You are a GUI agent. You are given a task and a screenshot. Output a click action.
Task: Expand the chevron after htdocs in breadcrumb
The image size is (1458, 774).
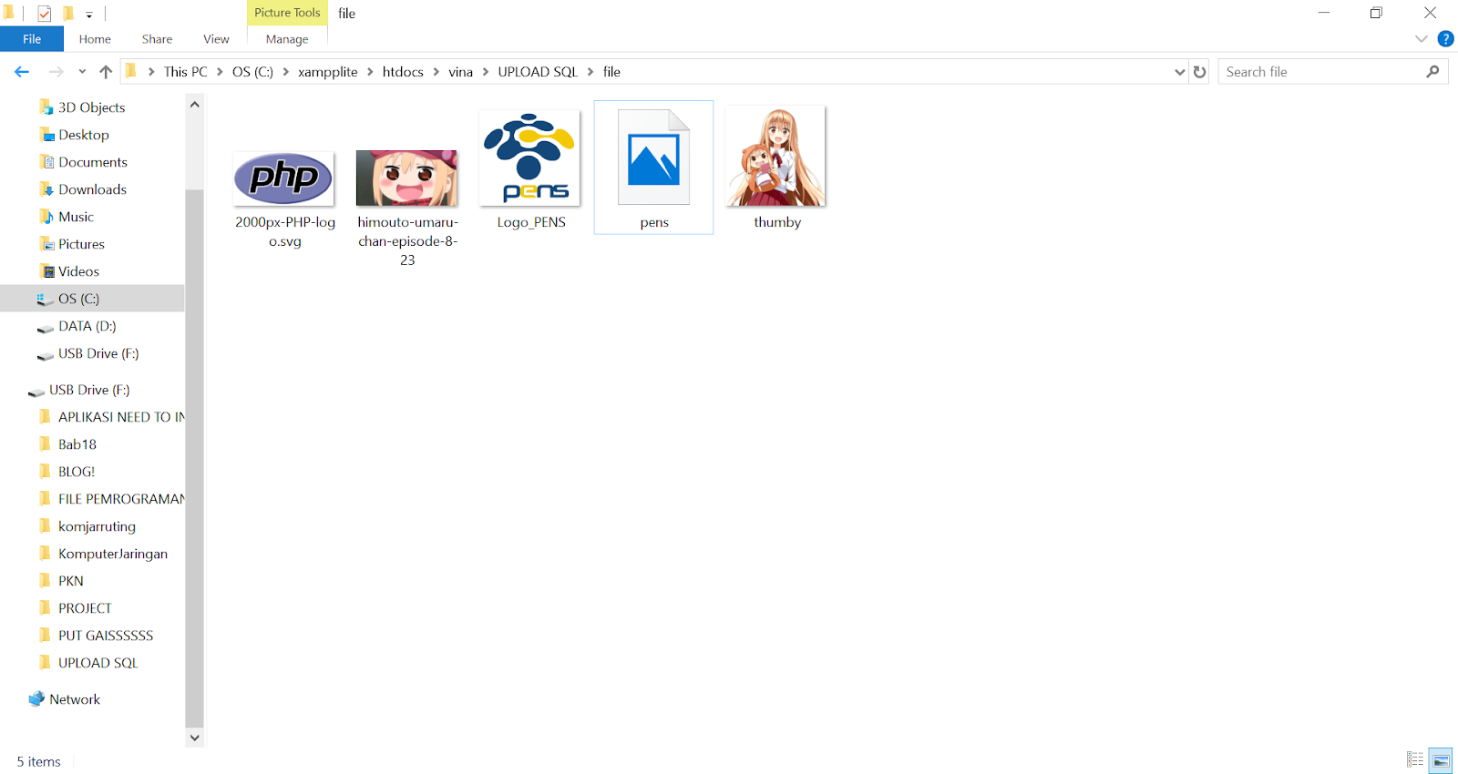click(436, 72)
